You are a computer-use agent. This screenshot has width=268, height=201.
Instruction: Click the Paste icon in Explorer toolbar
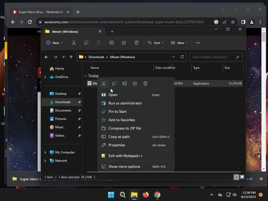tap(99, 43)
